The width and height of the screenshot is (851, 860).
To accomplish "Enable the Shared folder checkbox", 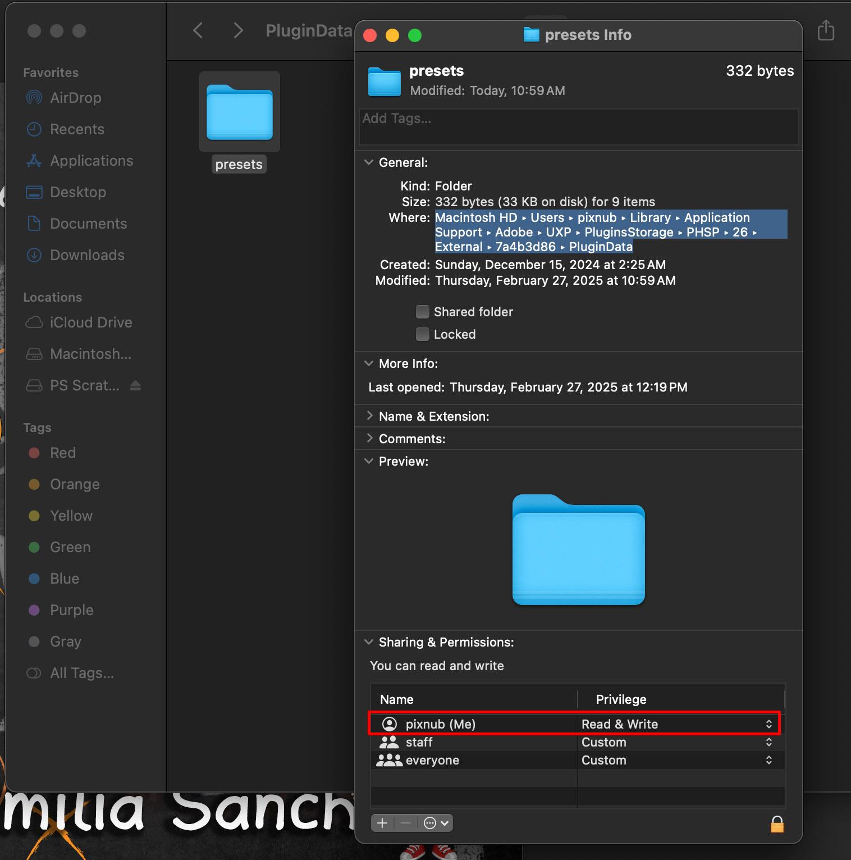I will click(x=423, y=312).
